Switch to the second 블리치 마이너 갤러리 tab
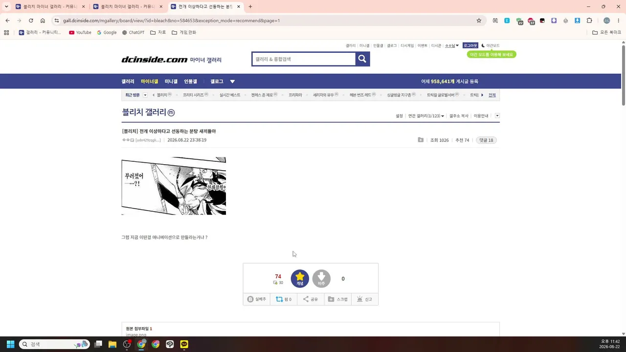 (x=127, y=7)
